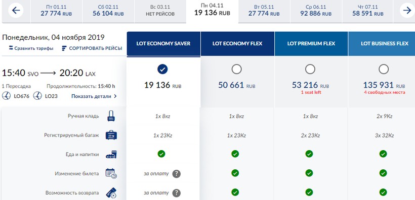Viewport: 415px width, 200px height.
Task: Click the checked baggage 23kg icon
Action: pyautogui.click(x=111, y=135)
